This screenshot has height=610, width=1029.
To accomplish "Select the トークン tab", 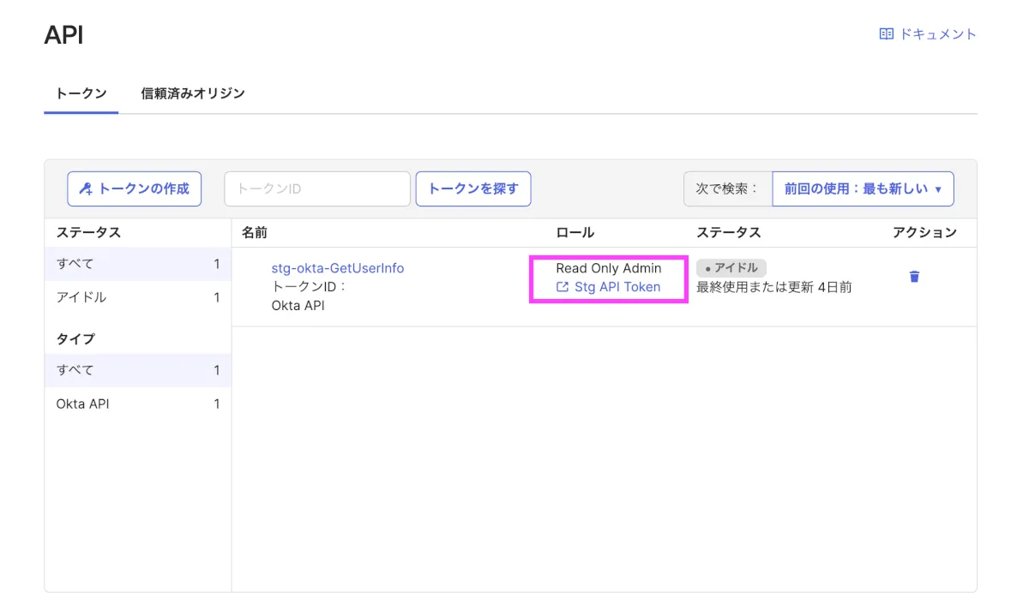I will coord(81,93).
